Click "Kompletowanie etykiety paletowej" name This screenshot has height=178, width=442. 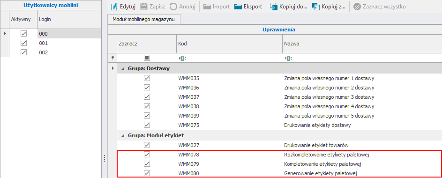[323, 164]
